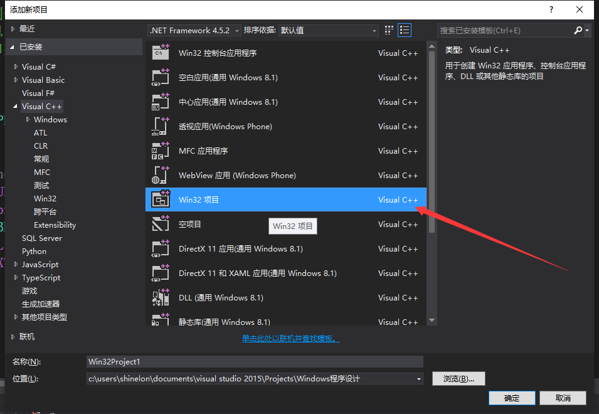Select the ATL category under Visual C++
This screenshot has width=599, height=414.
coord(41,132)
